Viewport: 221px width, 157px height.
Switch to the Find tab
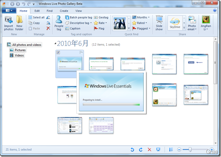[50, 11]
